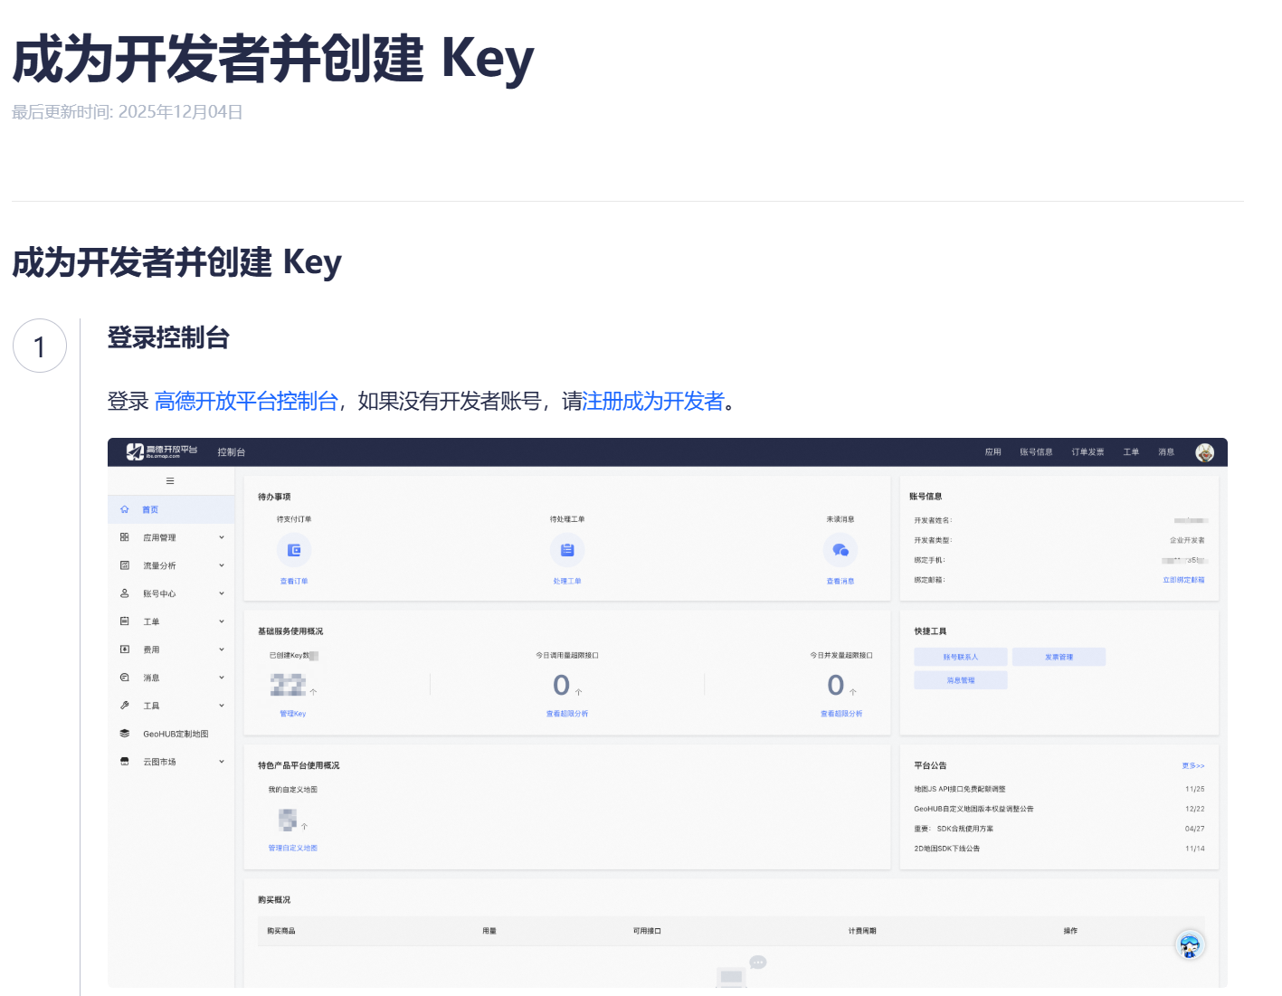1282x996 pixels.
Task: Click the 企业开发者 value text
Action: click(x=1187, y=540)
